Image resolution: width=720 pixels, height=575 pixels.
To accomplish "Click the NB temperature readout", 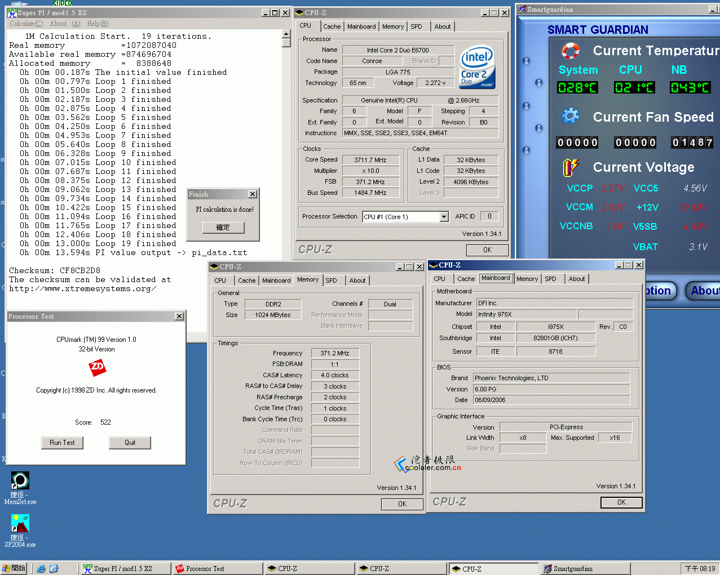I will click(690, 87).
